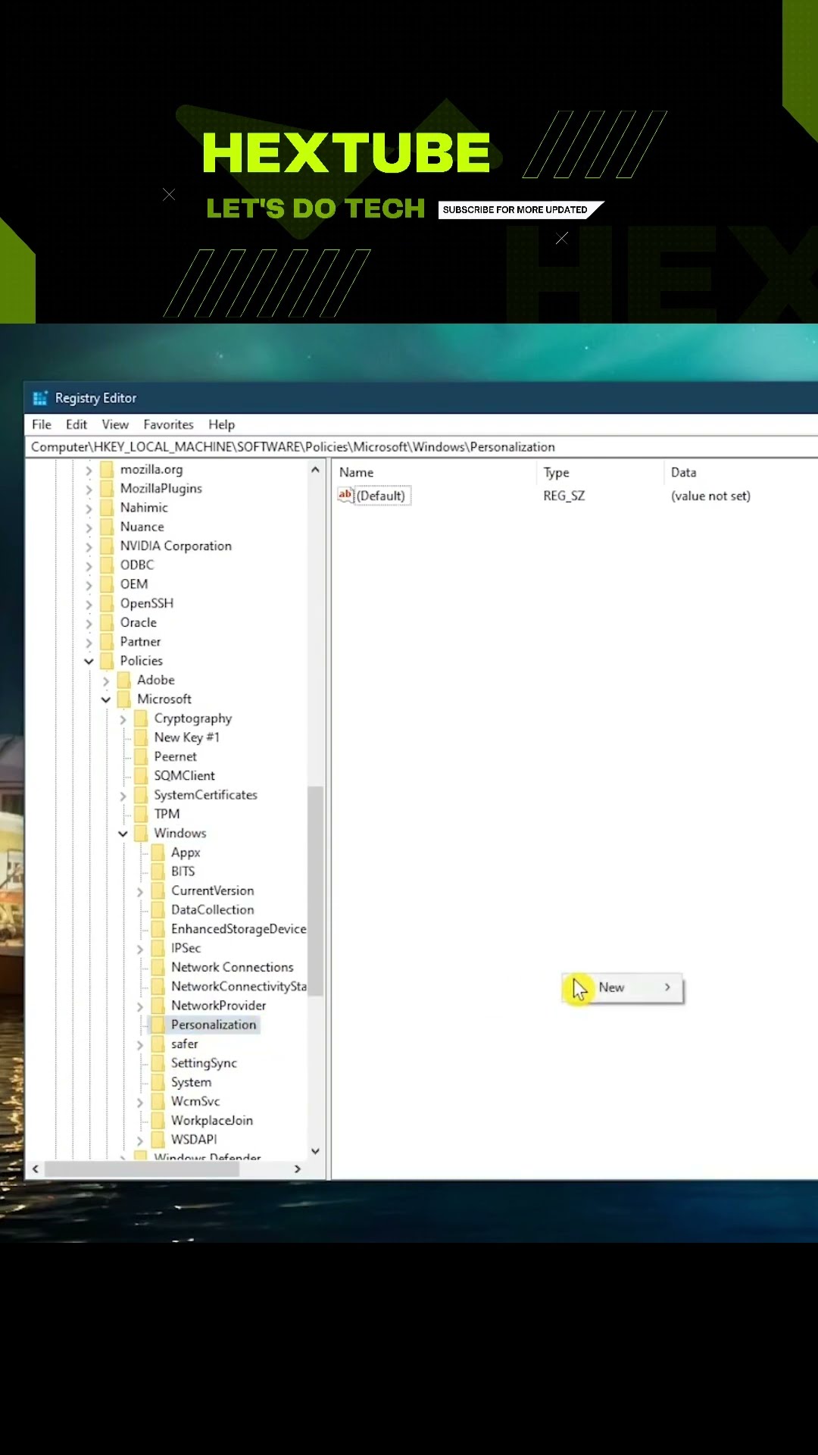Click the horizontal scroll left arrow

coord(36,1169)
